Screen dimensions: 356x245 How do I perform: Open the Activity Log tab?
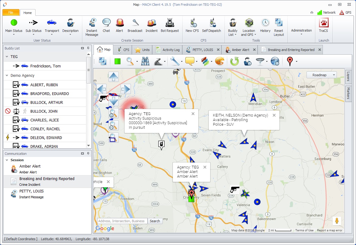168,50
